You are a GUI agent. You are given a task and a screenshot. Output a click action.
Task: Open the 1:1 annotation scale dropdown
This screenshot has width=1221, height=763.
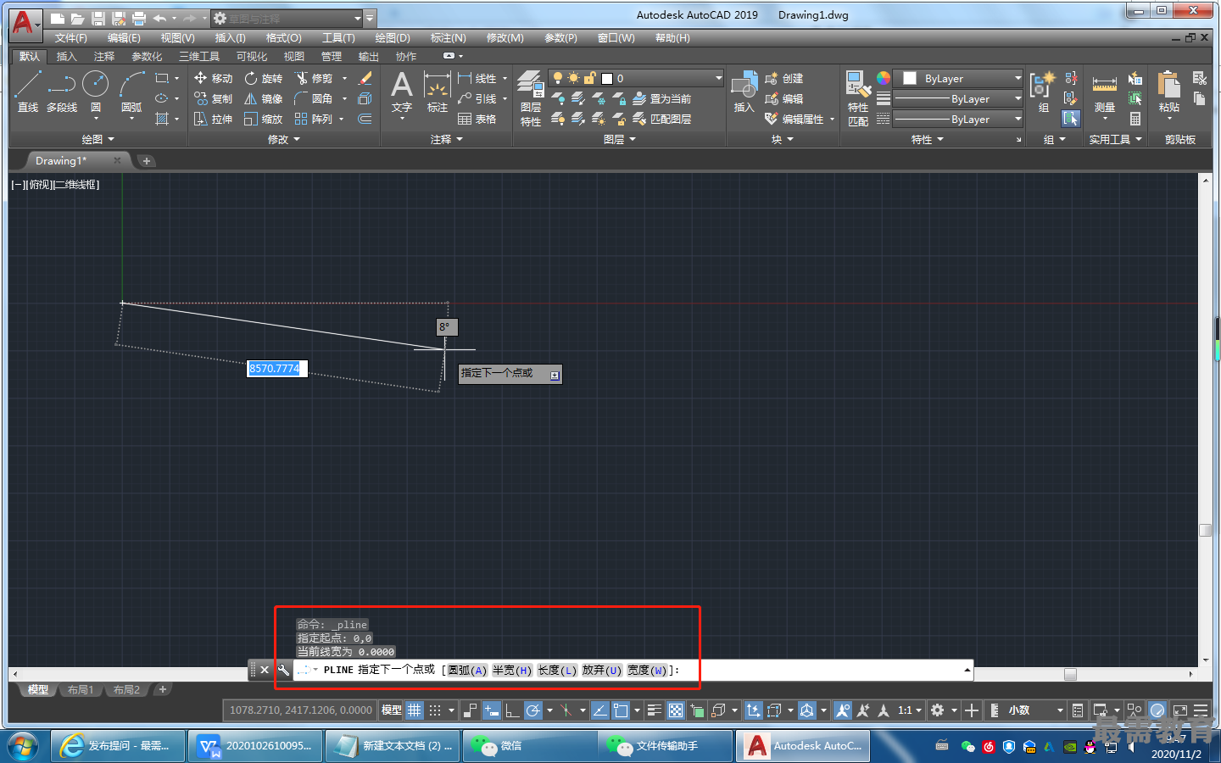(x=910, y=710)
